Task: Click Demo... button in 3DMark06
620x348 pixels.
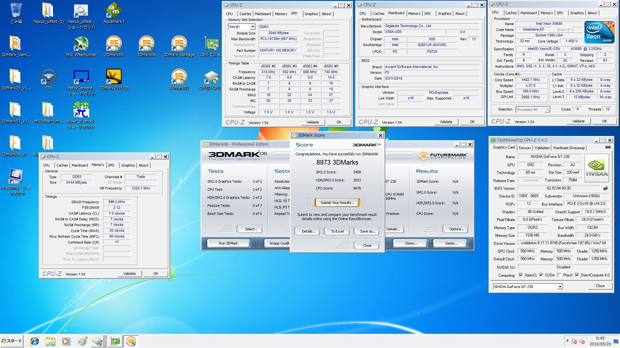Action: pyautogui.click(x=411, y=243)
